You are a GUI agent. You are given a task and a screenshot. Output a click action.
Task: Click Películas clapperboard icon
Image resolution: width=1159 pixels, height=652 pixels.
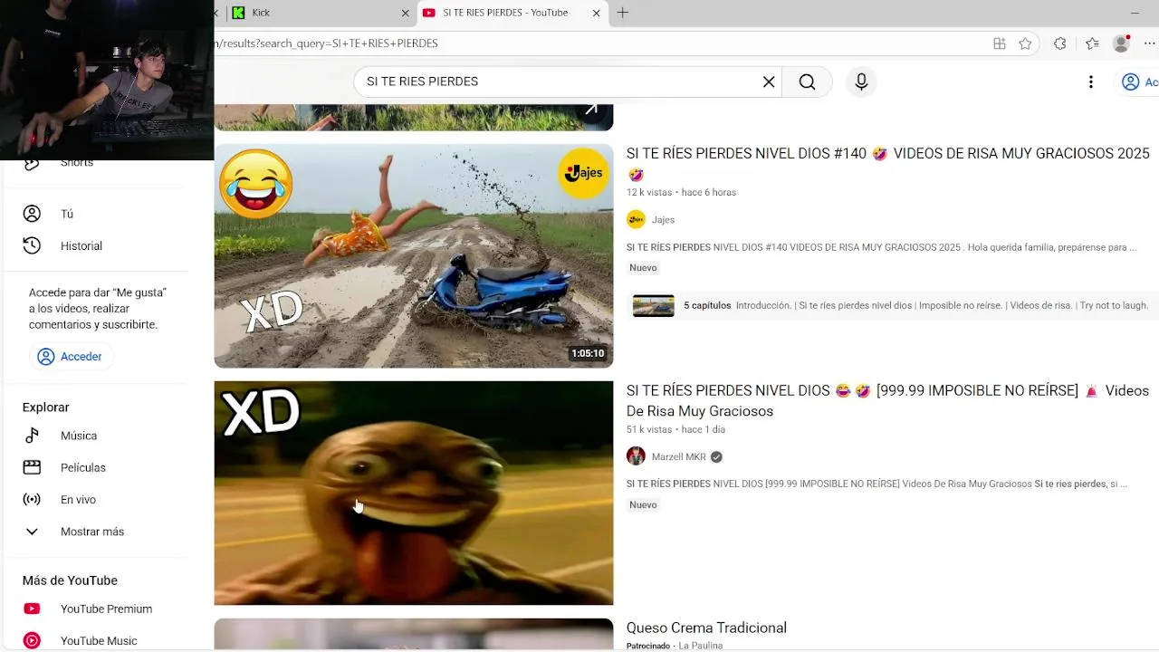[x=32, y=467]
